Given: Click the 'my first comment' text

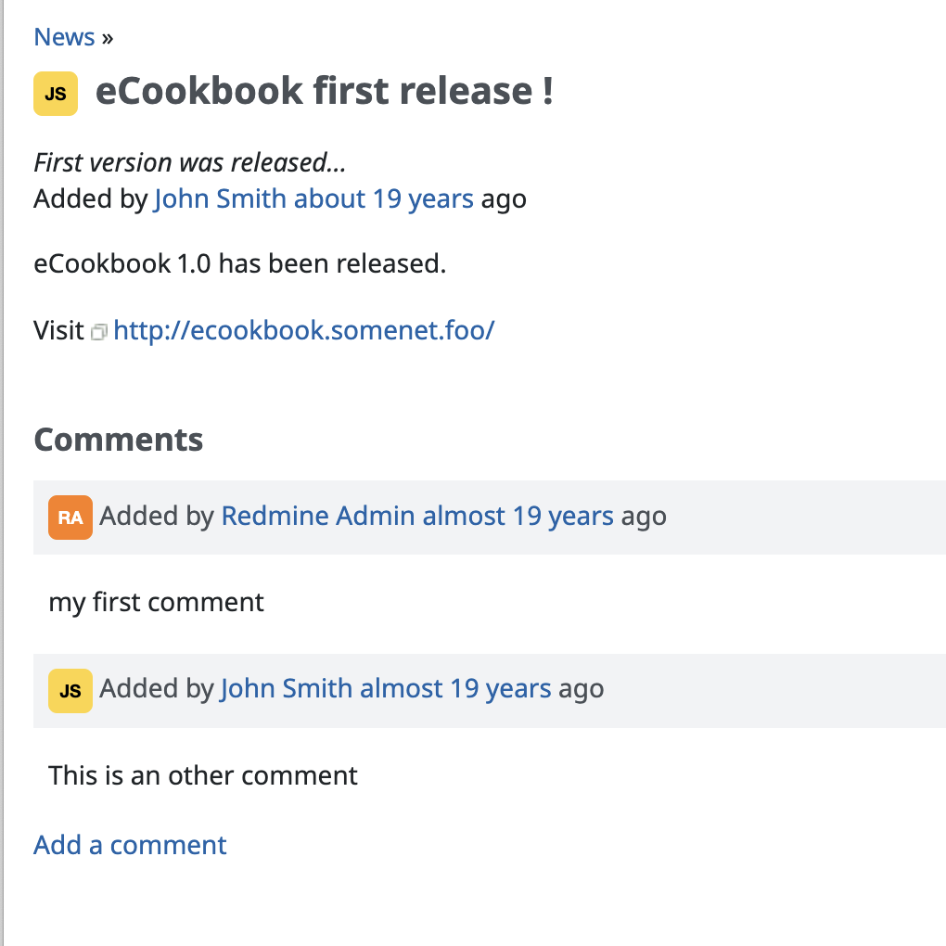Looking at the screenshot, I should (156, 603).
